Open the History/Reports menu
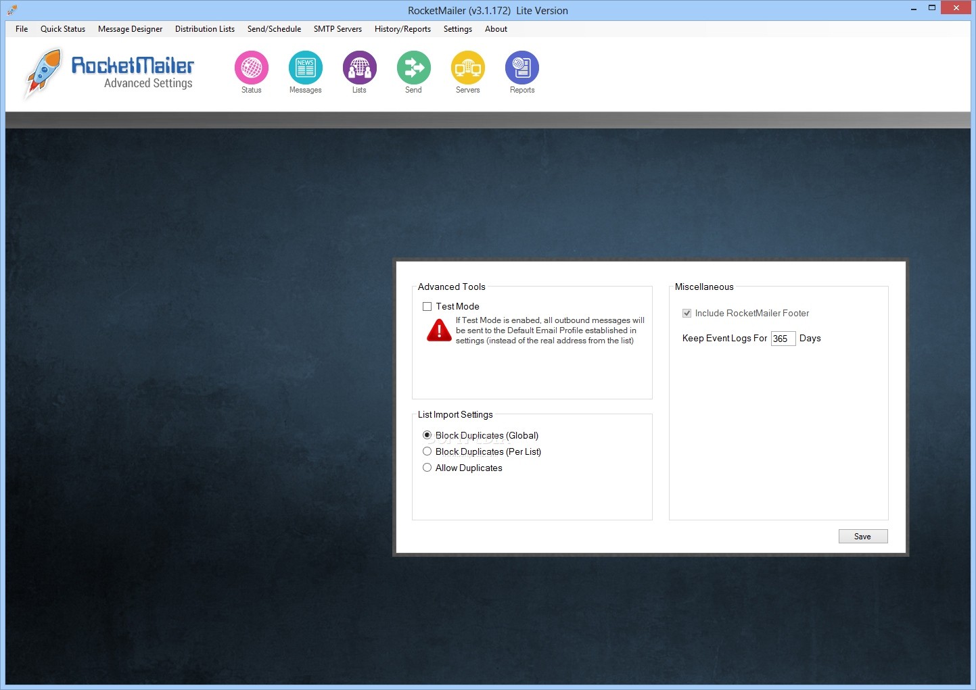976x690 pixels. [402, 29]
